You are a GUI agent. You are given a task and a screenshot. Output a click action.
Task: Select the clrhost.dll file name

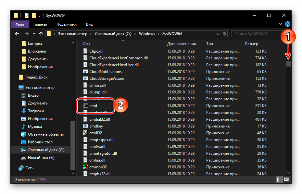click(98, 85)
